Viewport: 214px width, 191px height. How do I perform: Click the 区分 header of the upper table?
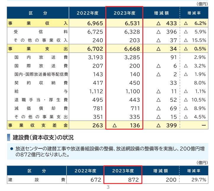pyautogui.click(x=38, y=13)
